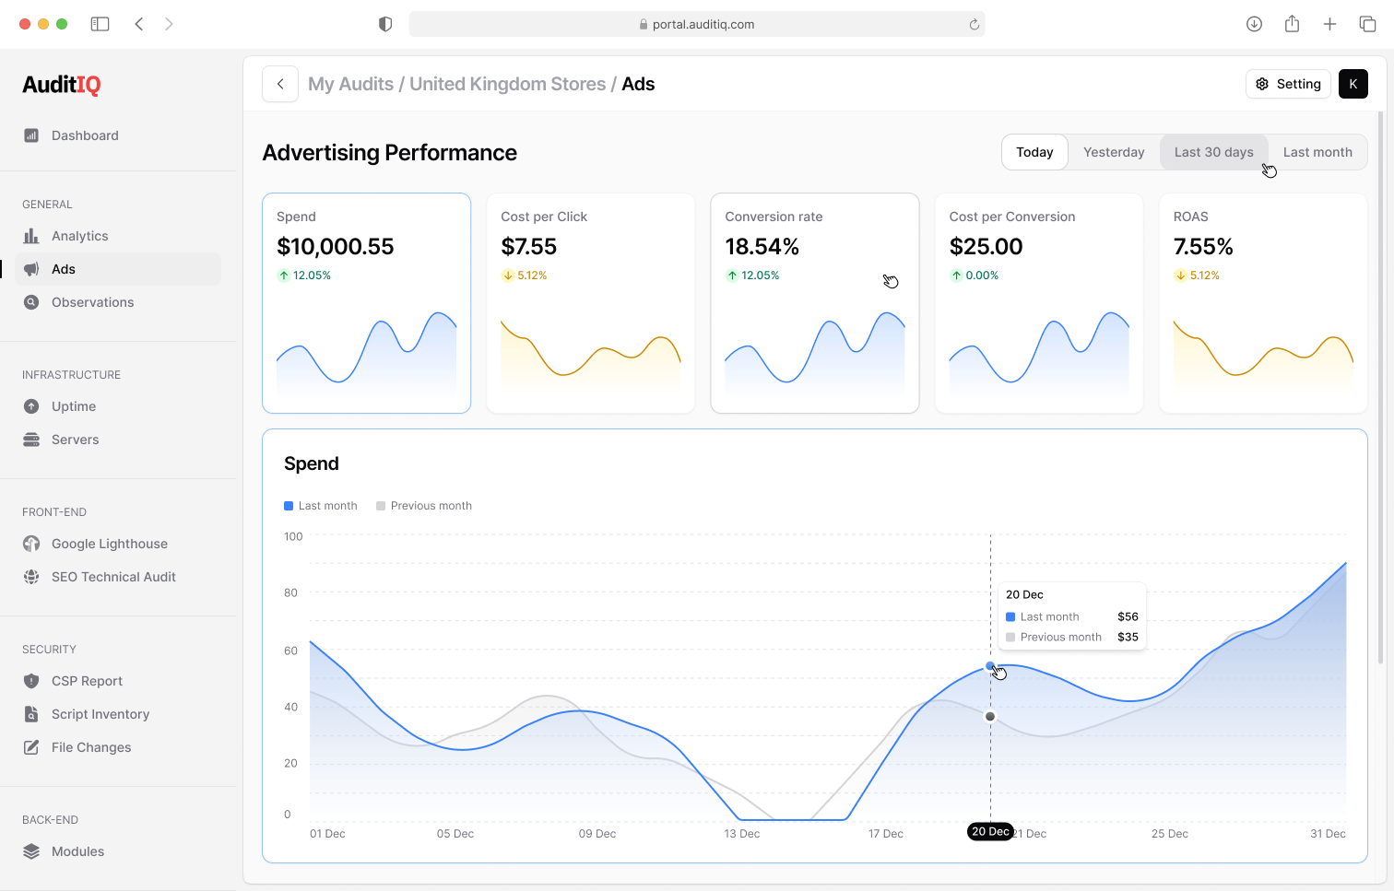Click My Audits breadcrumb link
1394x891 pixels.
[350, 84]
